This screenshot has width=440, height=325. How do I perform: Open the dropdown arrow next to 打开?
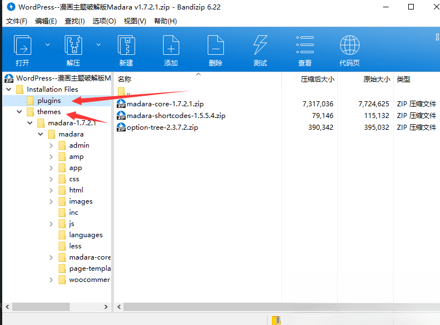47,44
